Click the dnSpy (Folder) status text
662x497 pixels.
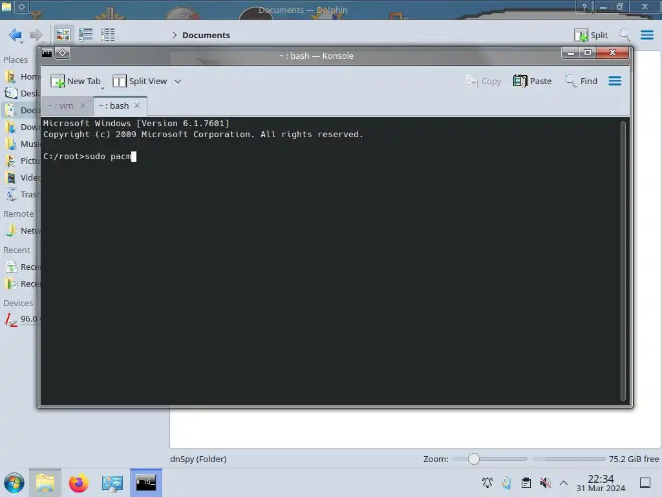(x=198, y=459)
